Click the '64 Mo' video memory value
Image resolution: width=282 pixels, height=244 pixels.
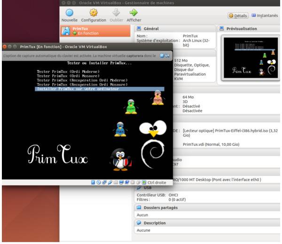pos(188,97)
